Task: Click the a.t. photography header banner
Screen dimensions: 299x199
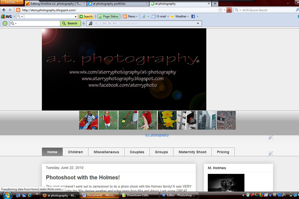Action: click(x=124, y=69)
